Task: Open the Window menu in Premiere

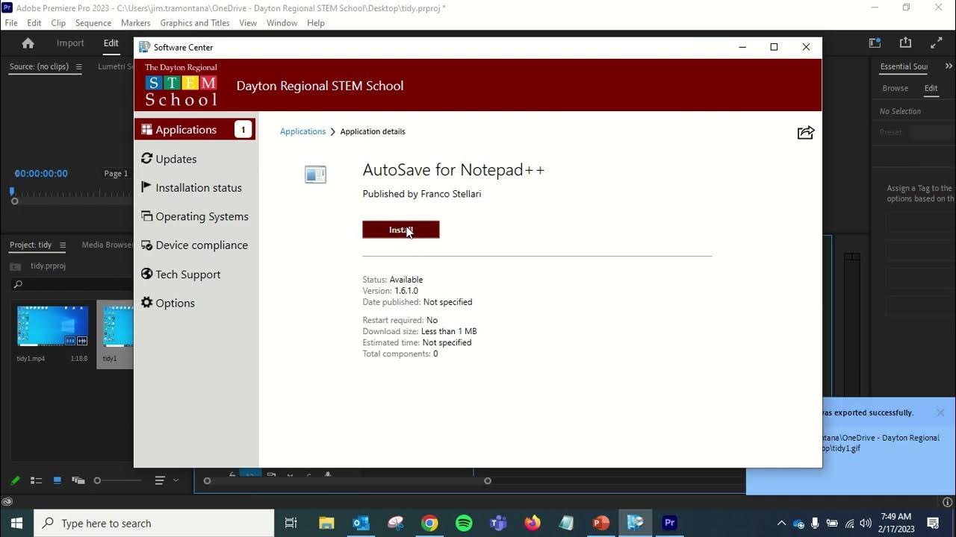Action: pyautogui.click(x=282, y=23)
